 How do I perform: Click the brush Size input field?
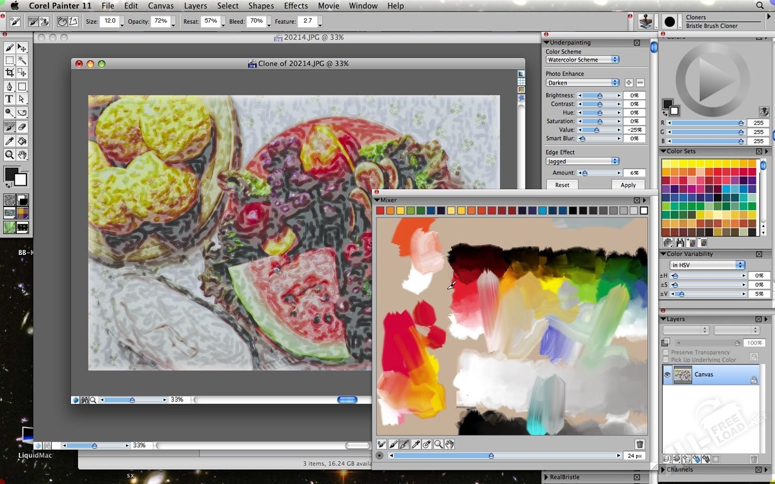click(108, 21)
